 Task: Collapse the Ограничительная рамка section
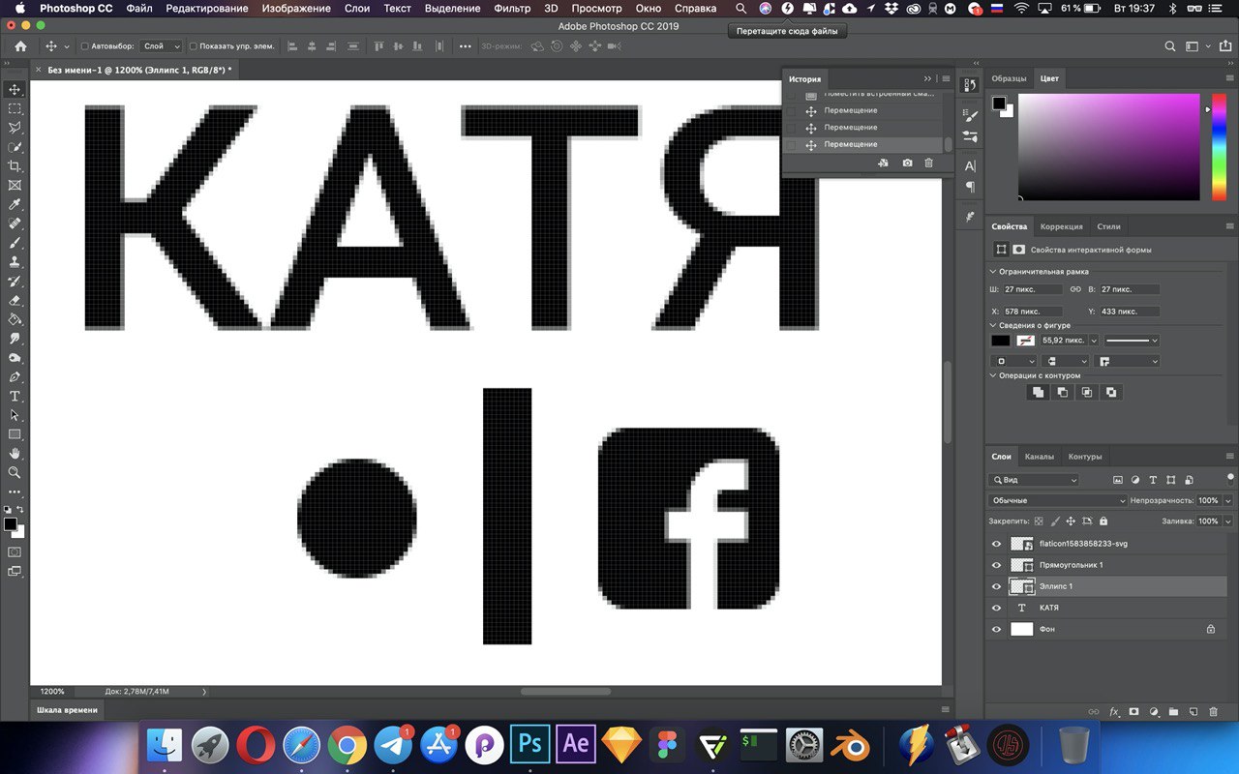click(993, 272)
